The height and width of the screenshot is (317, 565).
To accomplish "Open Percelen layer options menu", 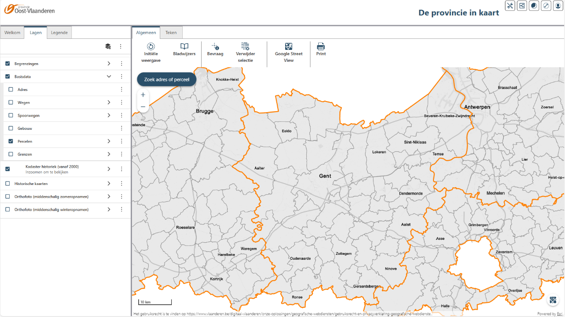I will pos(121,141).
